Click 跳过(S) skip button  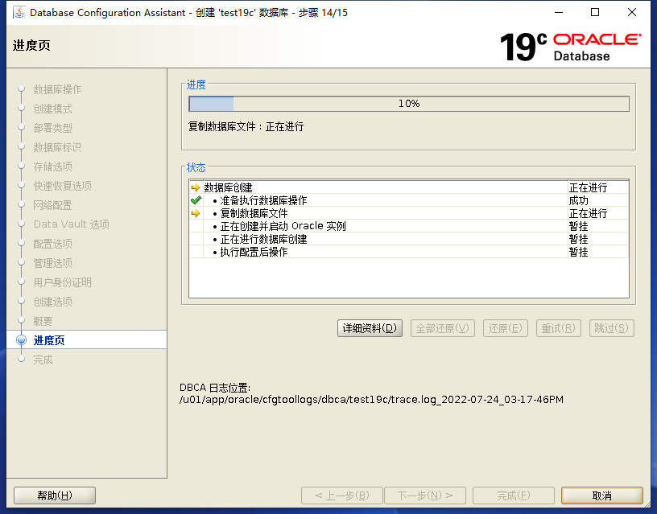pos(612,328)
